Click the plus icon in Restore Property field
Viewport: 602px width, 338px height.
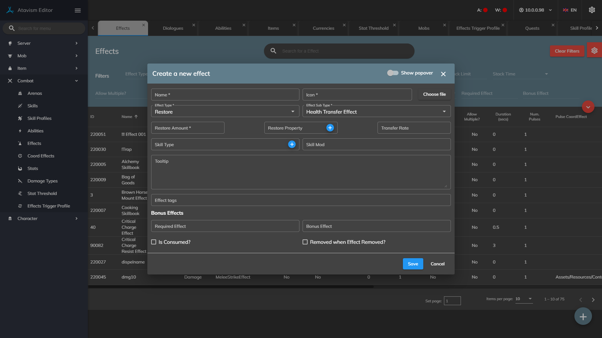point(330,128)
